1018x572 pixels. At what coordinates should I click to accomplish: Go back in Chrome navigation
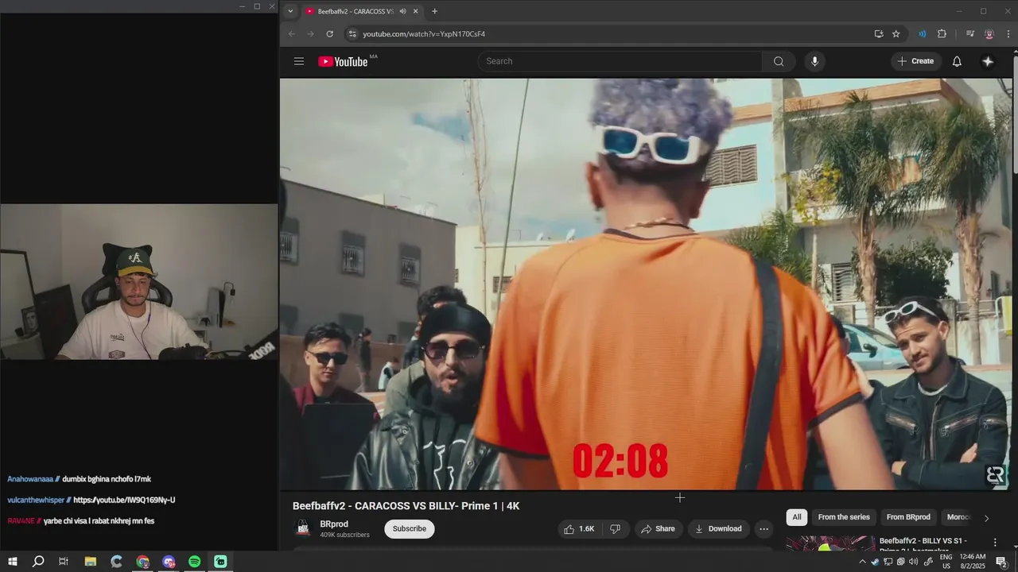click(292, 34)
